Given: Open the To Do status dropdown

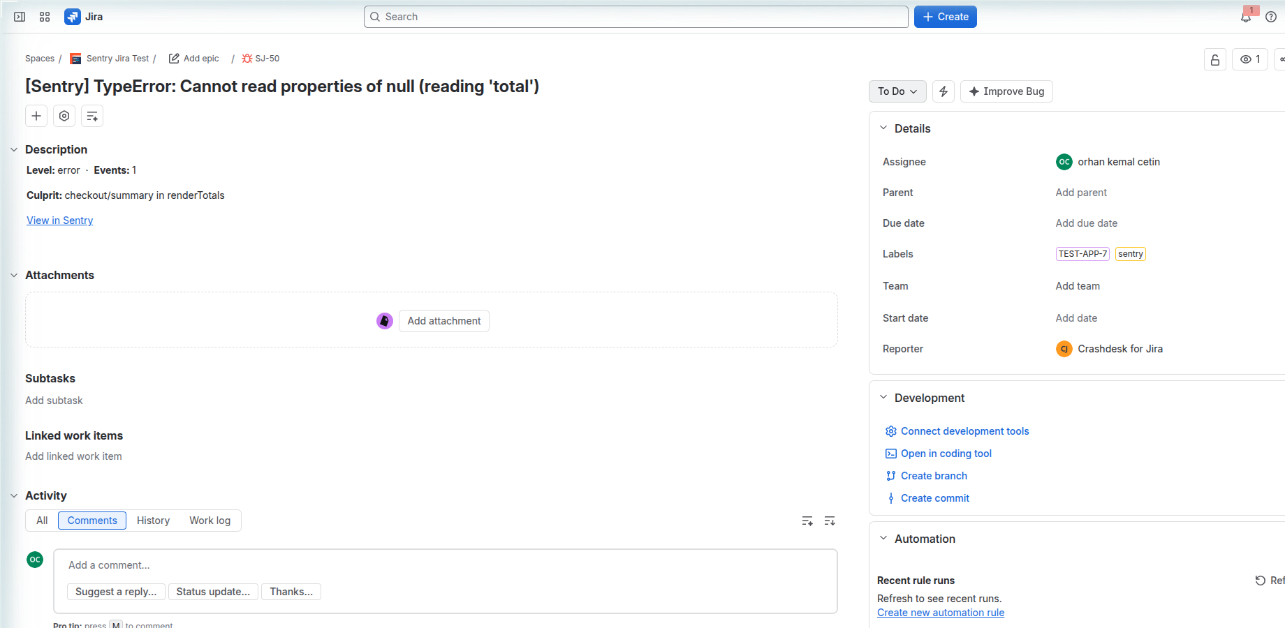Looking at the screenshot, I should coord(897,91).
